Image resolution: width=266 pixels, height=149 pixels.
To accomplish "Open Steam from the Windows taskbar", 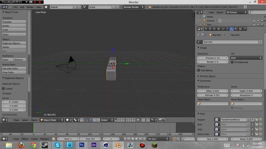I will (x=45, y=145).
